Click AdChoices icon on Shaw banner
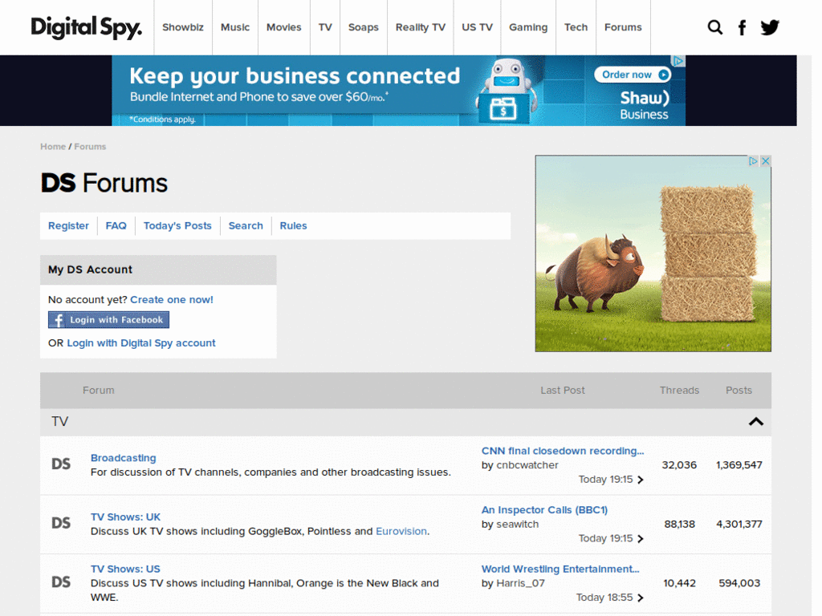The width and height of the screenshot is (822, 616). (678, 61)
